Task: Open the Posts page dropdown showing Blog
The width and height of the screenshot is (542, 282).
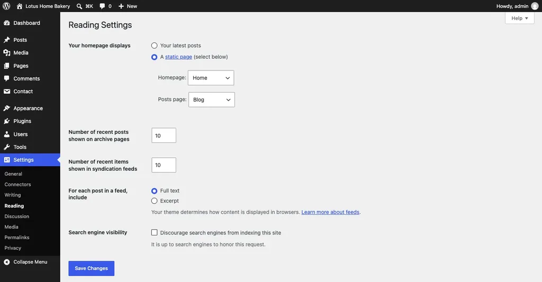Action: click(x=212, y=99)
